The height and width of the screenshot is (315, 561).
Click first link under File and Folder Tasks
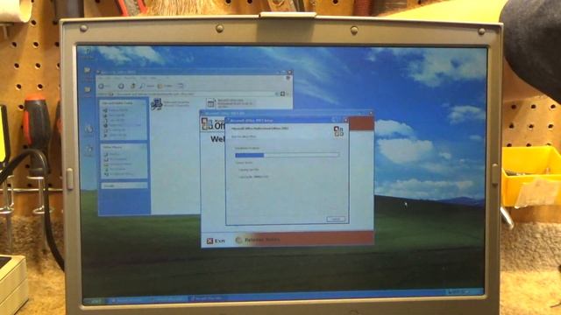115,110
